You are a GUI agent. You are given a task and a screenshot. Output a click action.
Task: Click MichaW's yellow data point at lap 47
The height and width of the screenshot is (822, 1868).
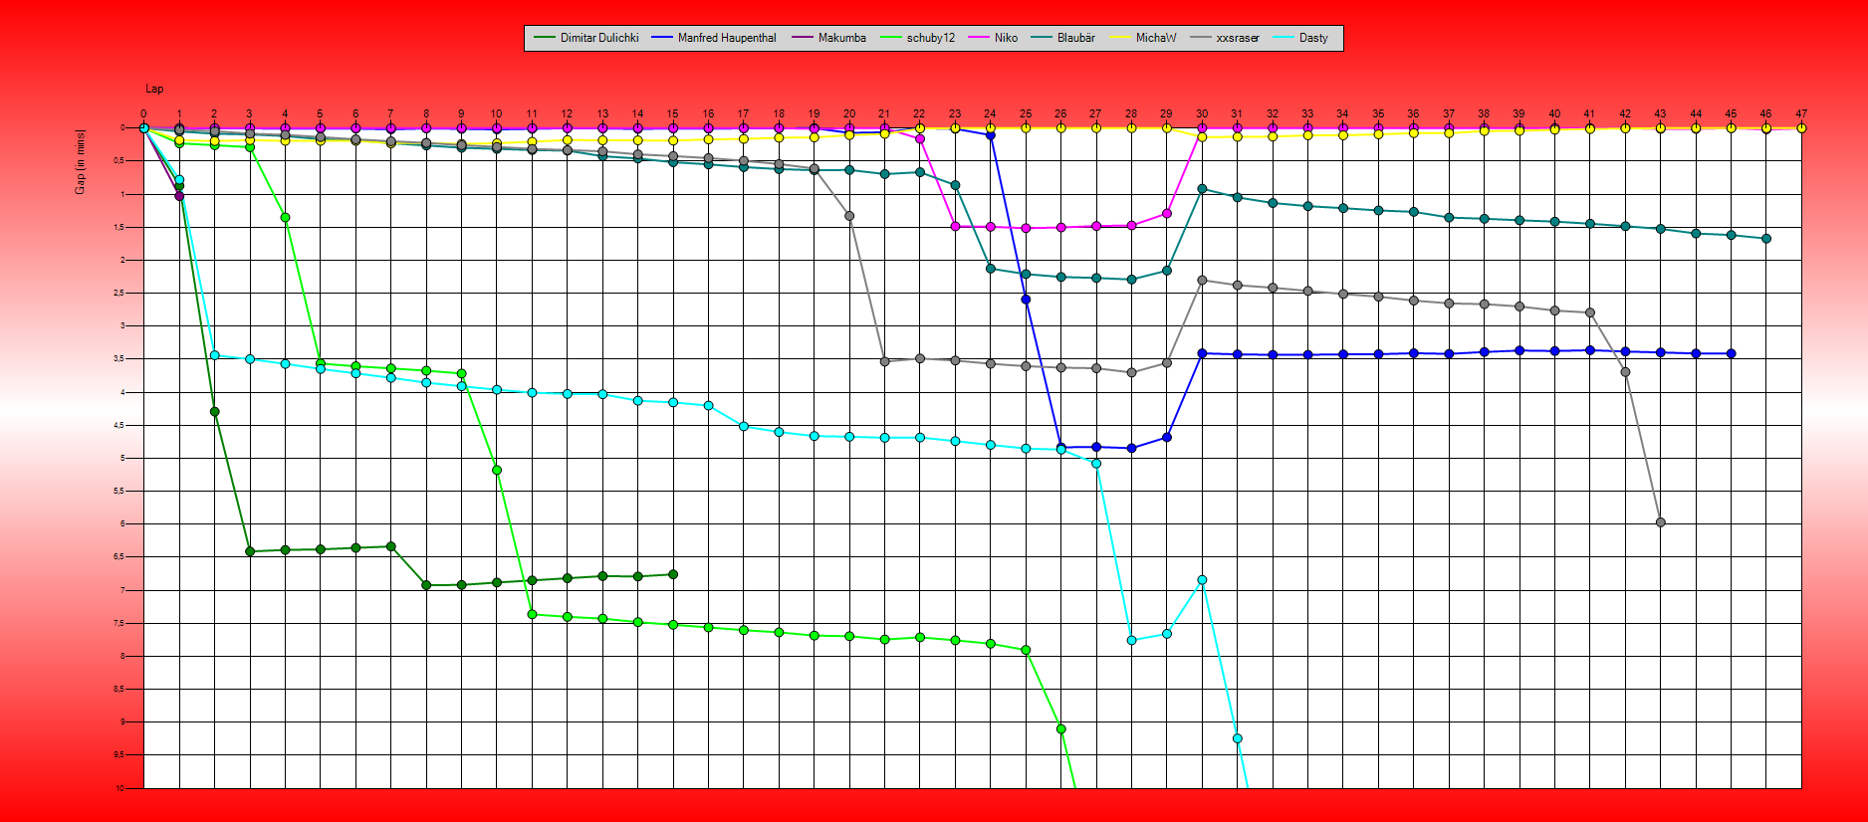(x=1801, y=127)
